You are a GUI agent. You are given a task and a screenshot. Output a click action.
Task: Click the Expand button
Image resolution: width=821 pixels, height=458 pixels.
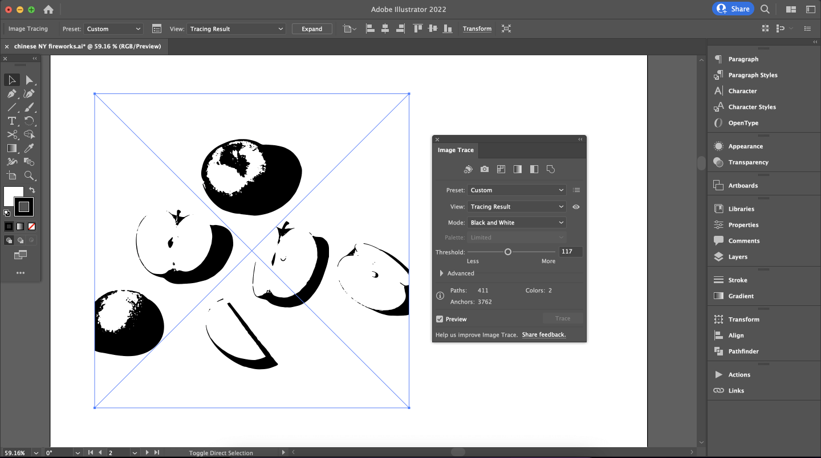tap(312, 29)
